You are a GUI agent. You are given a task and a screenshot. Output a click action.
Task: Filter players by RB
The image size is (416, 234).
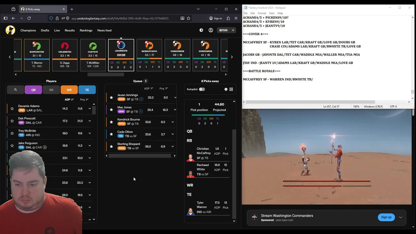pos(51,90)
